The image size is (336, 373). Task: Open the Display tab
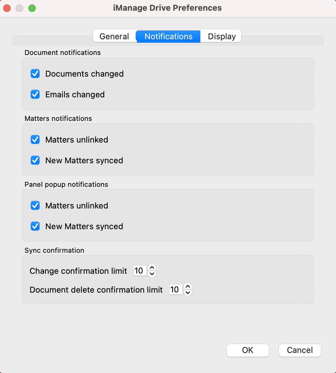(x=221, y=36)
